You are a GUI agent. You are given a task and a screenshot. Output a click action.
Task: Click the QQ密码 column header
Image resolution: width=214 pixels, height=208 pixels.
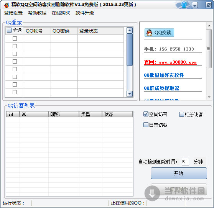click(x=64, y=31)
